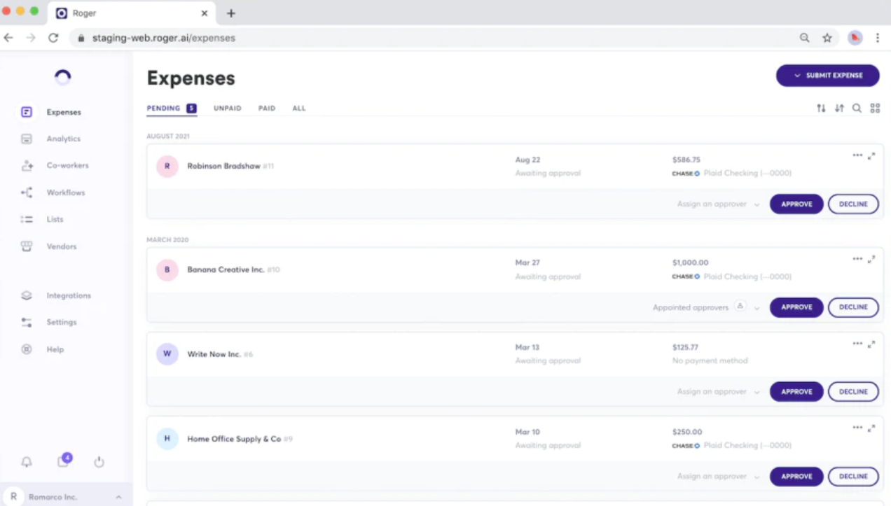Viewport: 891px width, 506px height.
Task: Open the Submit Expense dropdown button
Action: (x=827, y=76)
